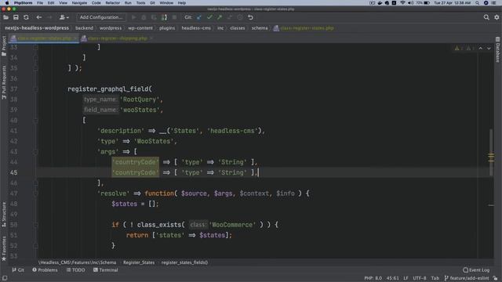This screenshot has width=502, height=282.
Task: Click the Reload from Disk icon
Action: coord(26,17)
